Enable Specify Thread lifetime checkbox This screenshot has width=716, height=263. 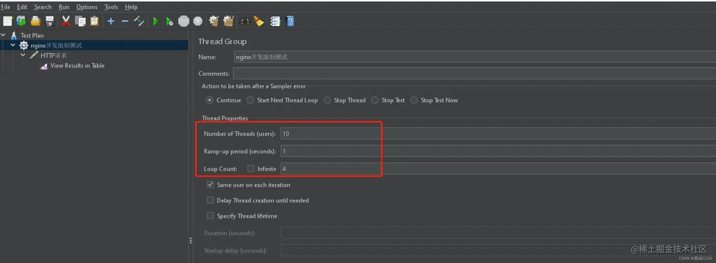tap(210, 216)
